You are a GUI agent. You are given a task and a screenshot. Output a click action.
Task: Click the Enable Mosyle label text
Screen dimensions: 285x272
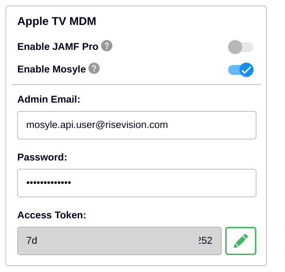pyautogui.click(x=51, y=69)
